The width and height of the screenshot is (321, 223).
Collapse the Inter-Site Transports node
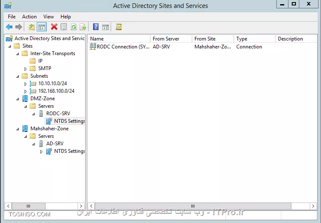[x=18, y=54]
